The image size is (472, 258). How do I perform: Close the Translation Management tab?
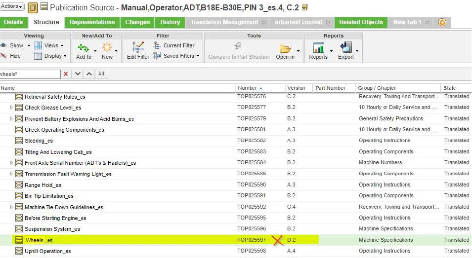coord(264,23)
